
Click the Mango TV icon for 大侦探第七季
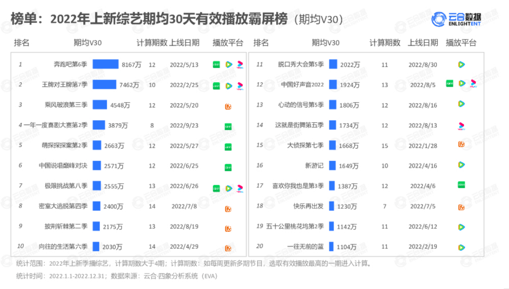[x=462, y=144]
